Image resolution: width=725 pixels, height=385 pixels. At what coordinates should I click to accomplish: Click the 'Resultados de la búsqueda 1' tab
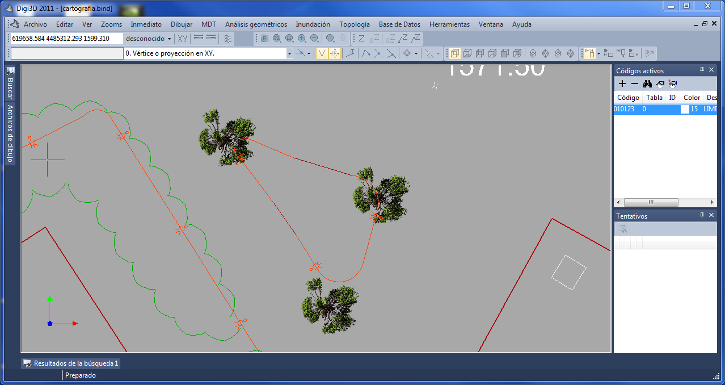(71, 363)
